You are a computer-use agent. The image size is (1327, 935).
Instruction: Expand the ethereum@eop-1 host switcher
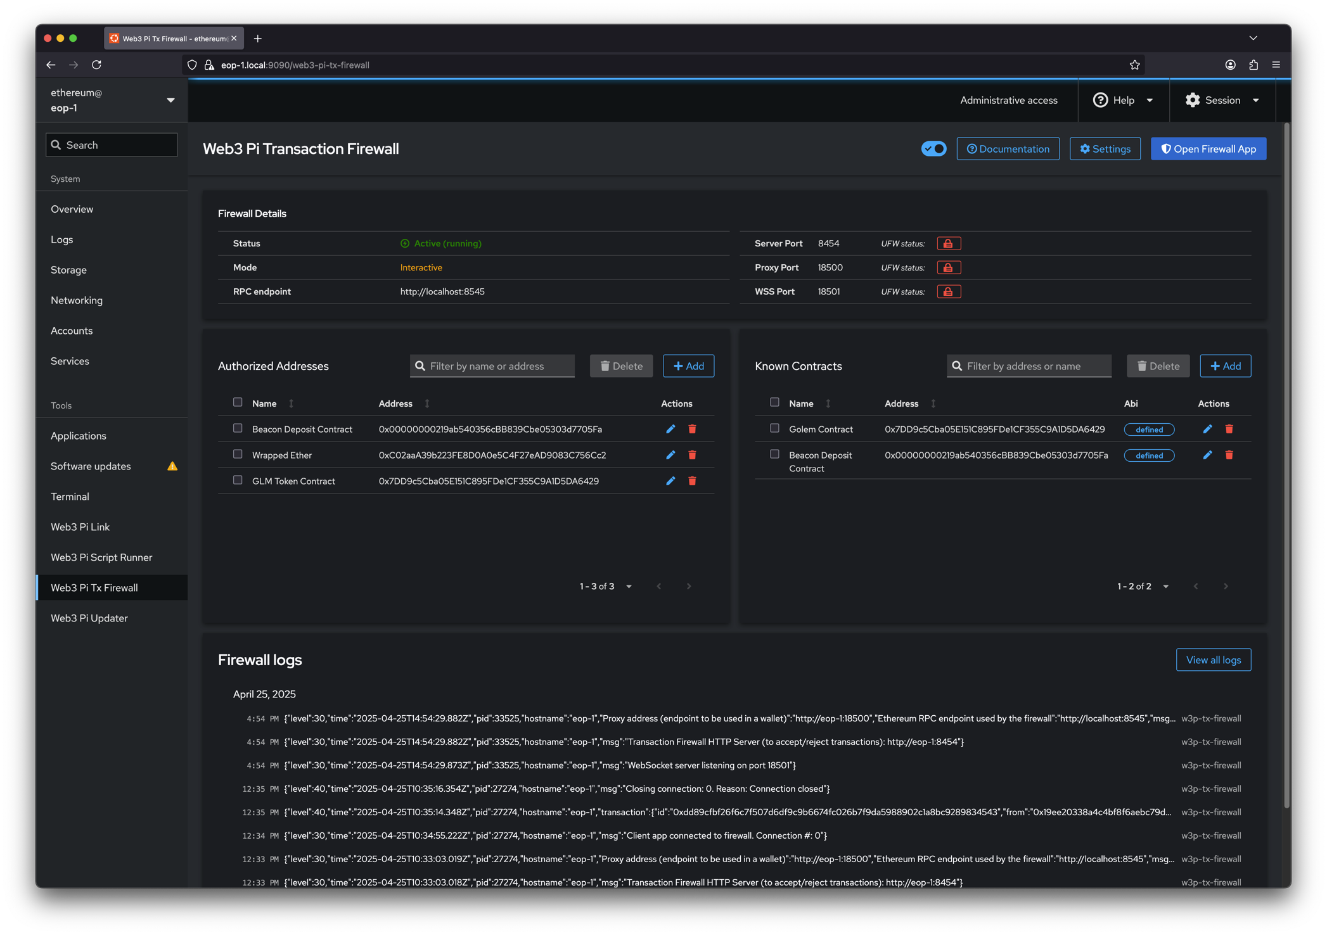[x=112, y=100]
